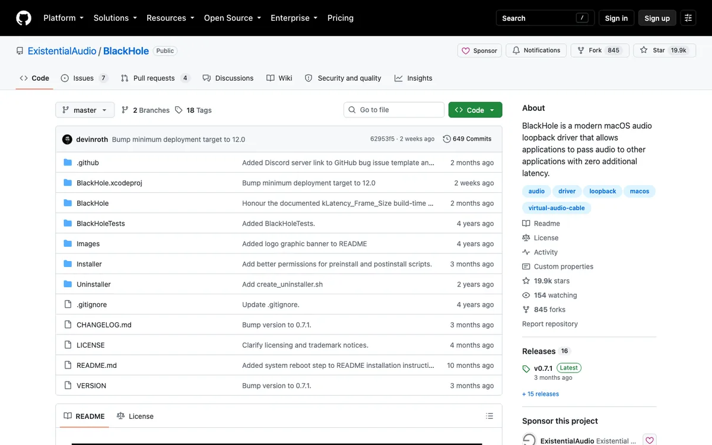The image size is (712, 445).
Task: Click the audio topic tag
Action: 536,191
